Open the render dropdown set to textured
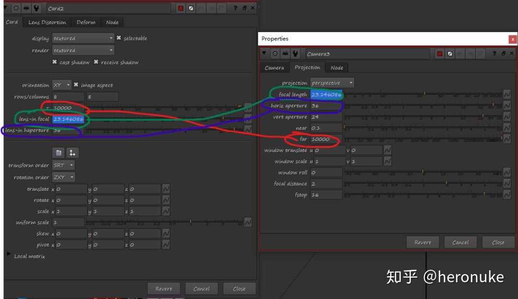This screenshot has height=299, width=518. (x=83, y=50)
